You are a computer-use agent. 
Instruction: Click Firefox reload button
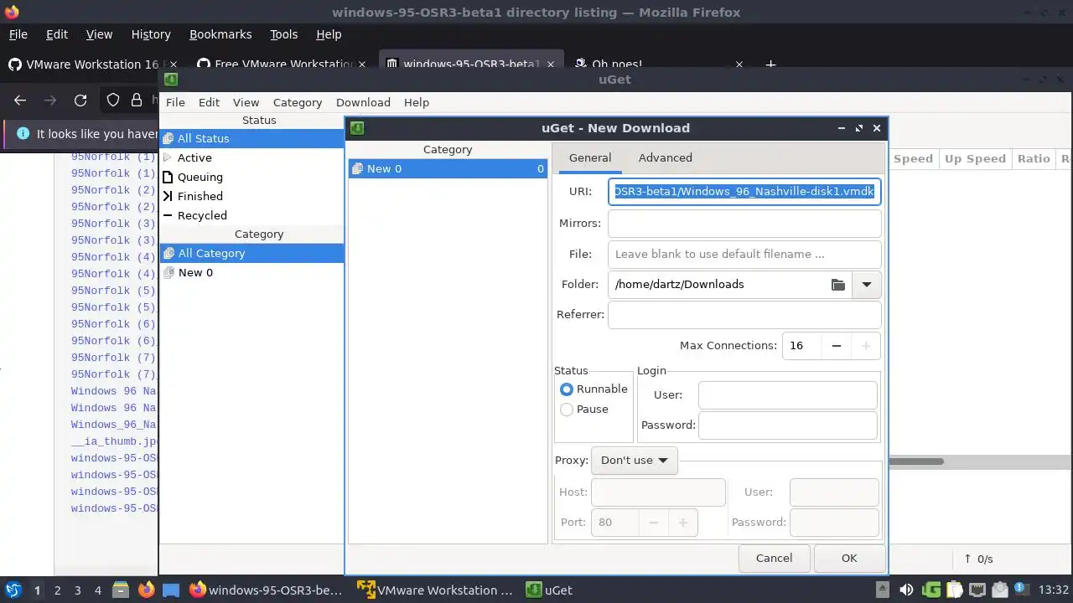pyautogui.click(x=80, y=100)
